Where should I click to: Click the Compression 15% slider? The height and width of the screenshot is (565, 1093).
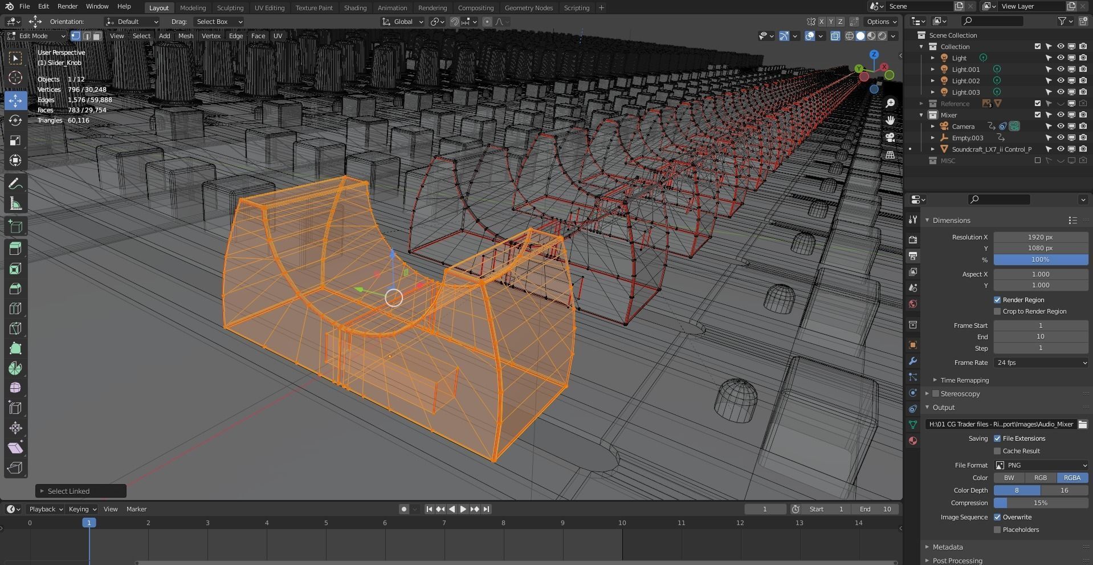tap(1041, 503)
